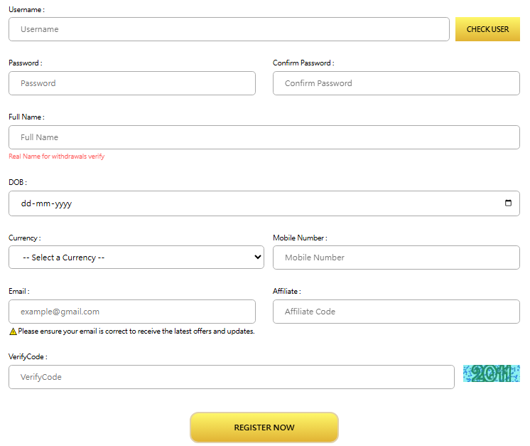Click the Email field with example@gmail.com placeholder
Screen dimensions: 530x446
click(131, 312)
